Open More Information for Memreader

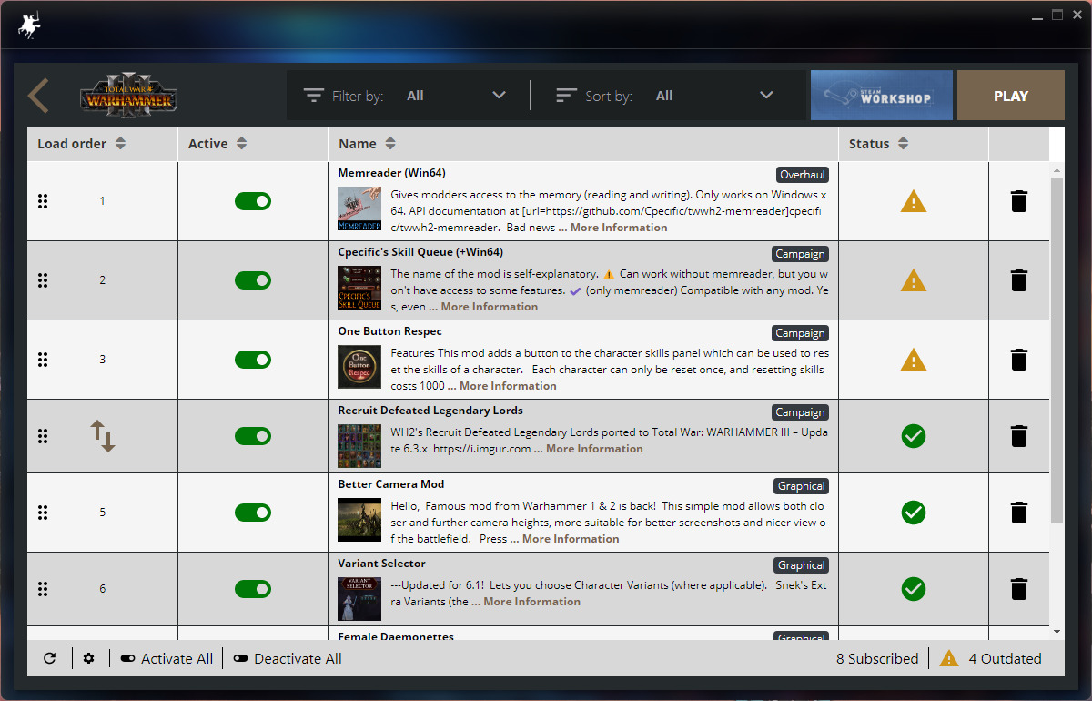(x=619, y=228)
